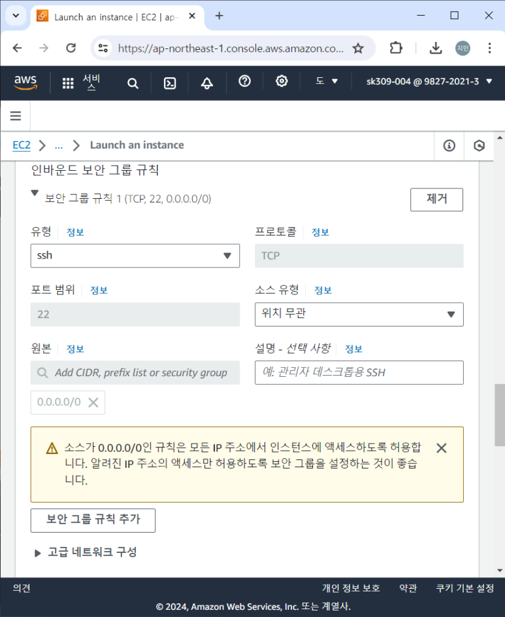The height and width of the screenshot is (617, 505).
Task: Click the page vertical scrollbar thumb
Action: pos(500,415)
